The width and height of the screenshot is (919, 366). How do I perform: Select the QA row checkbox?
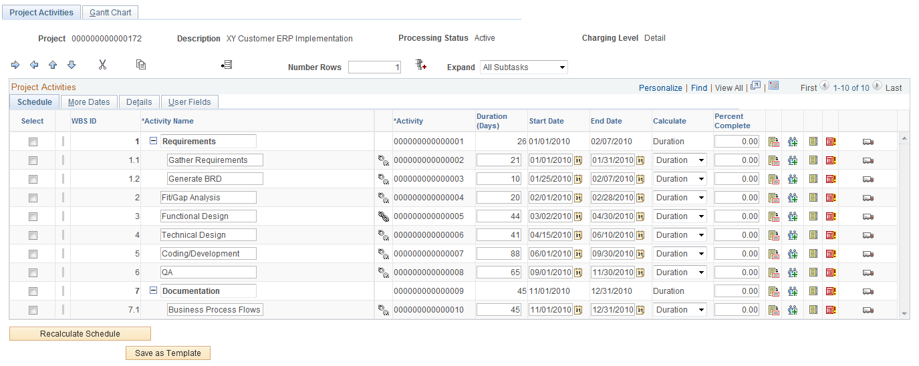(33, 273)
